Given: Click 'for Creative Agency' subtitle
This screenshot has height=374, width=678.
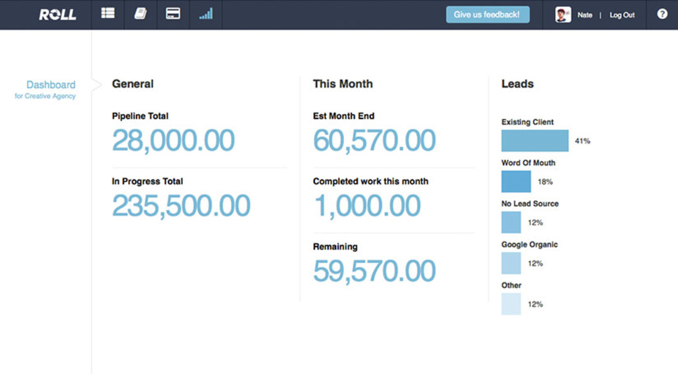Looking at the screenshot, I should pos(45,96).
